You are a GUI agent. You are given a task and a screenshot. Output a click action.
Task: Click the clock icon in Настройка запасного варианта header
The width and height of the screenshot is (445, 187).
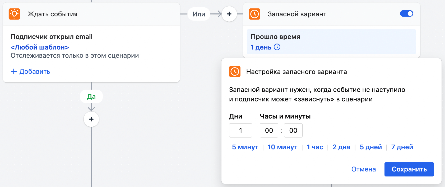[x=235, y=72]
